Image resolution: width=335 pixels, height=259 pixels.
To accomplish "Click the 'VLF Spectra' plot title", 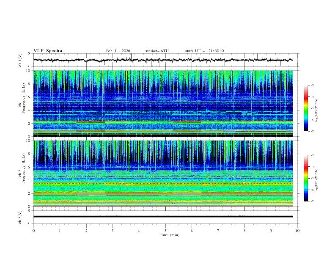I will click(x=48, y=51).
